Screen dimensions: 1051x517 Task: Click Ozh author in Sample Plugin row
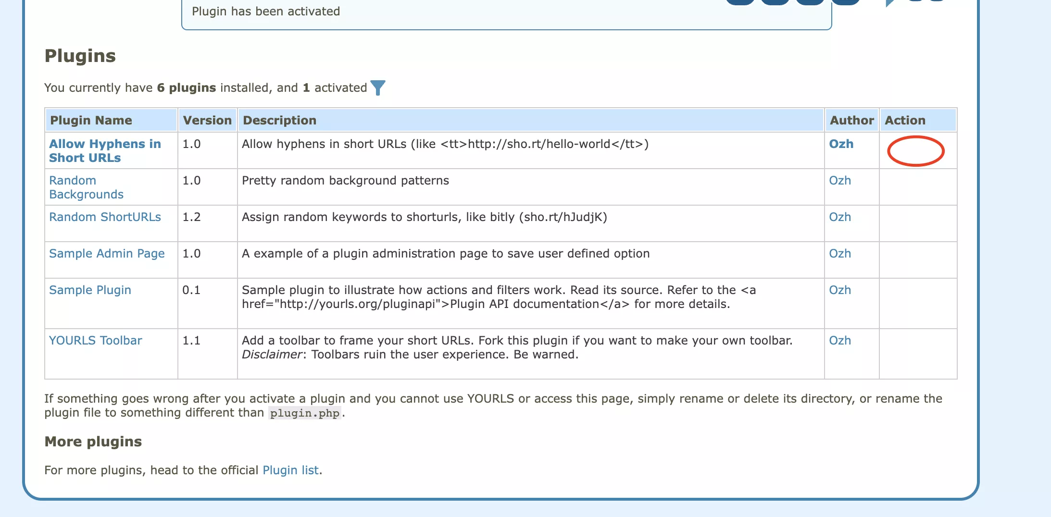pos(839,290)
